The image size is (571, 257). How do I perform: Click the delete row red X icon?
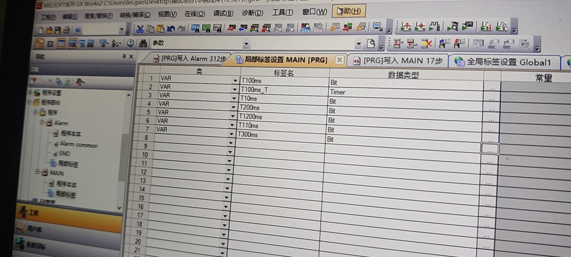[426, 44]
